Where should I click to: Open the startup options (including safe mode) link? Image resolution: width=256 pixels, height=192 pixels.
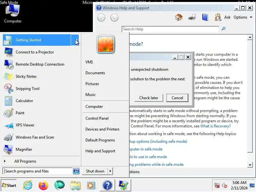pyautogui.click(x=158, y=141)
